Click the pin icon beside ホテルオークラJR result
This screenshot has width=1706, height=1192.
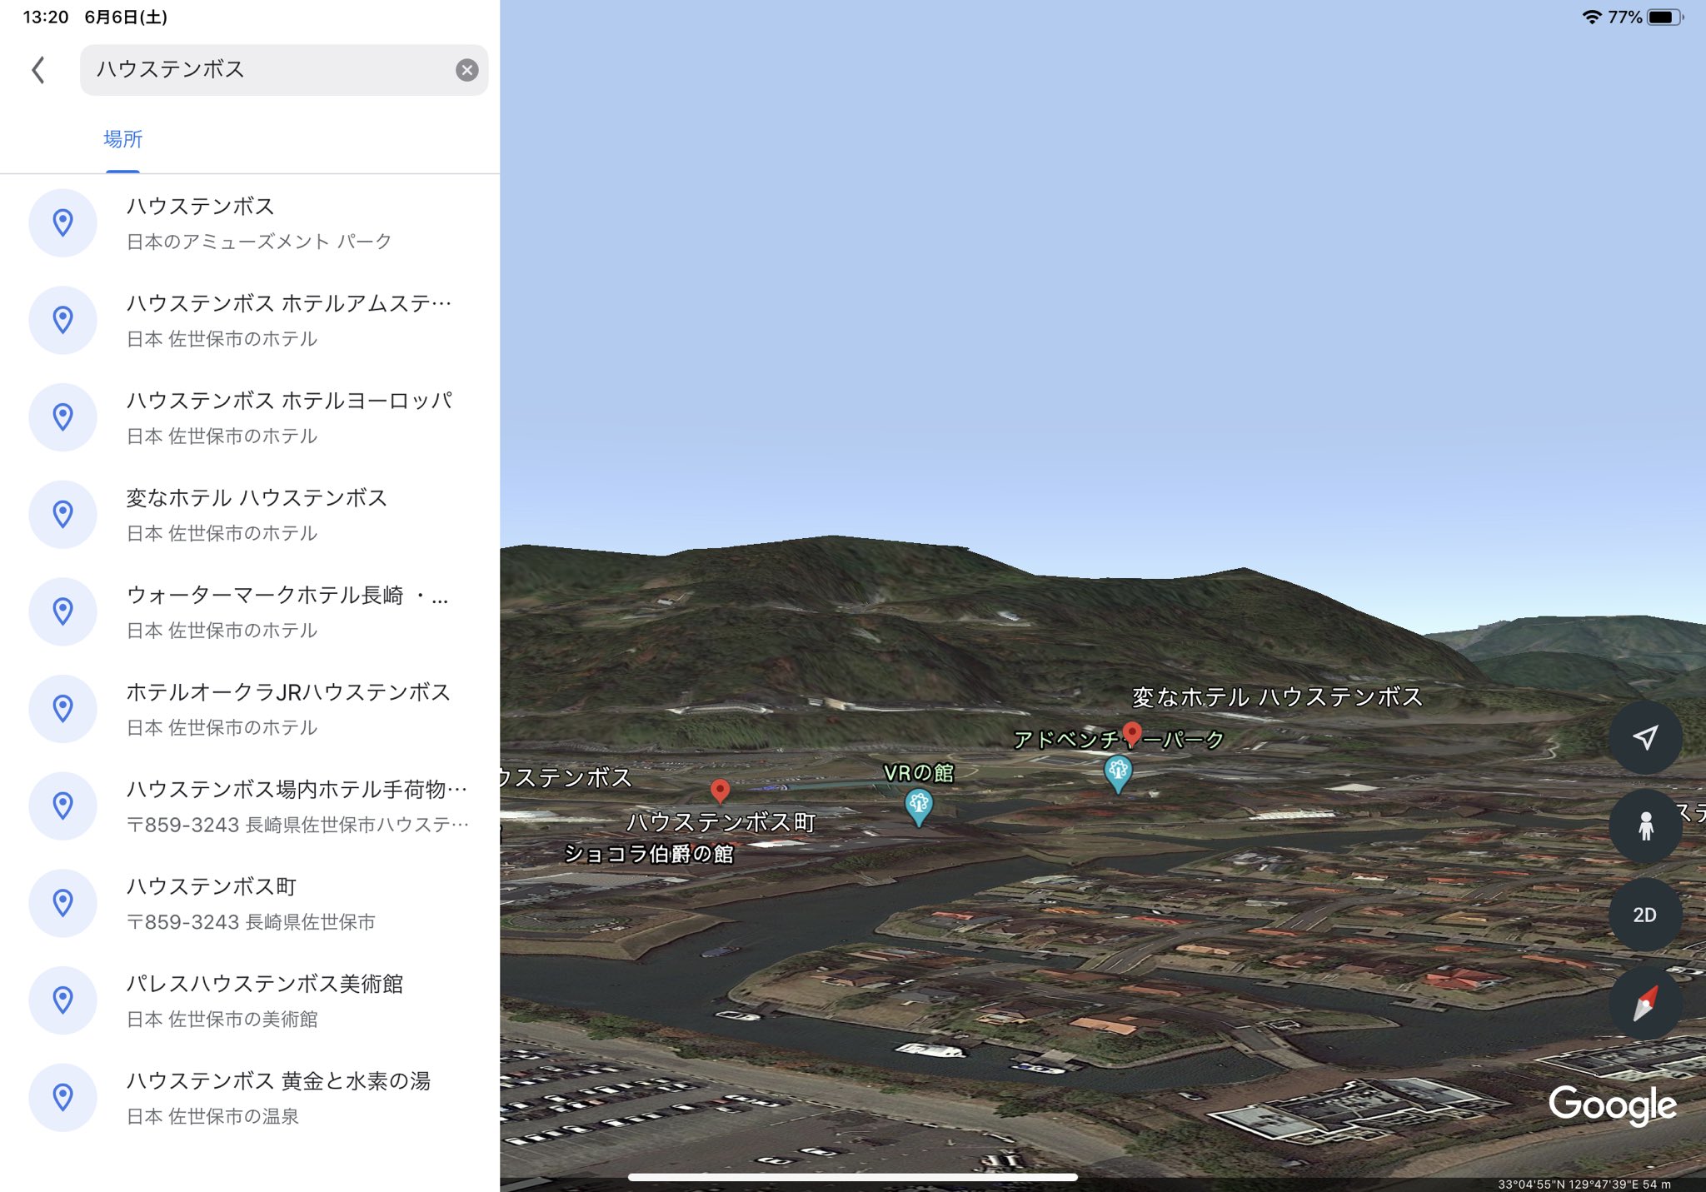point(62,709)
